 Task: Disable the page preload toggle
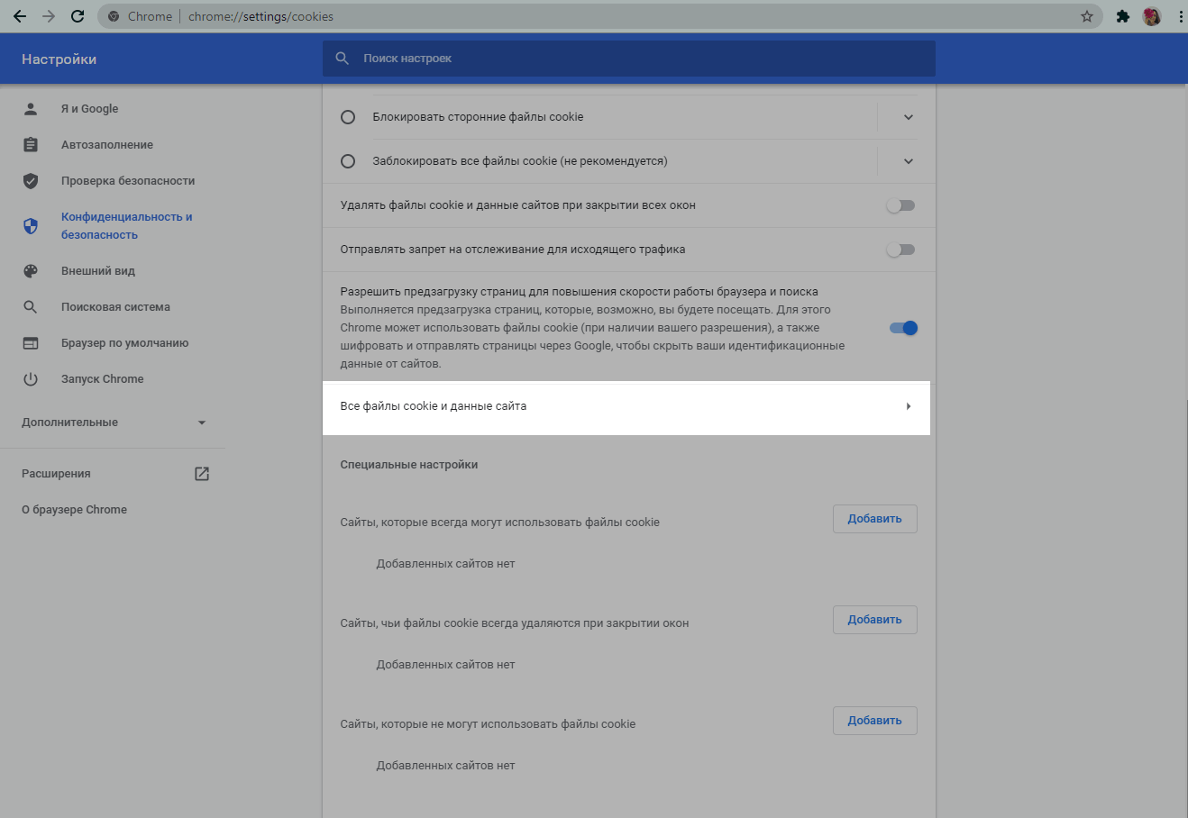[x=902, y=328]
